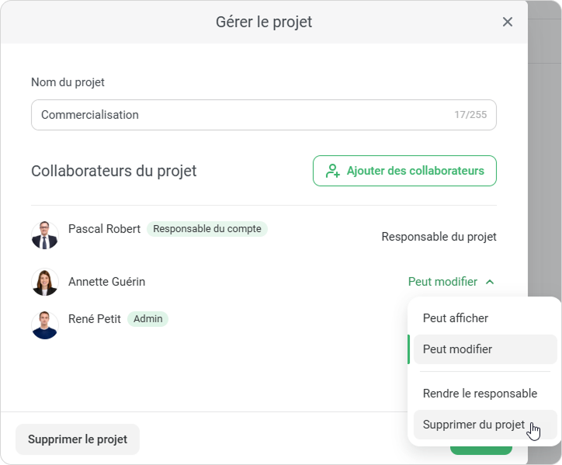Close the Gérer le projet dialog
562x465 pixels.
point(508,22)
